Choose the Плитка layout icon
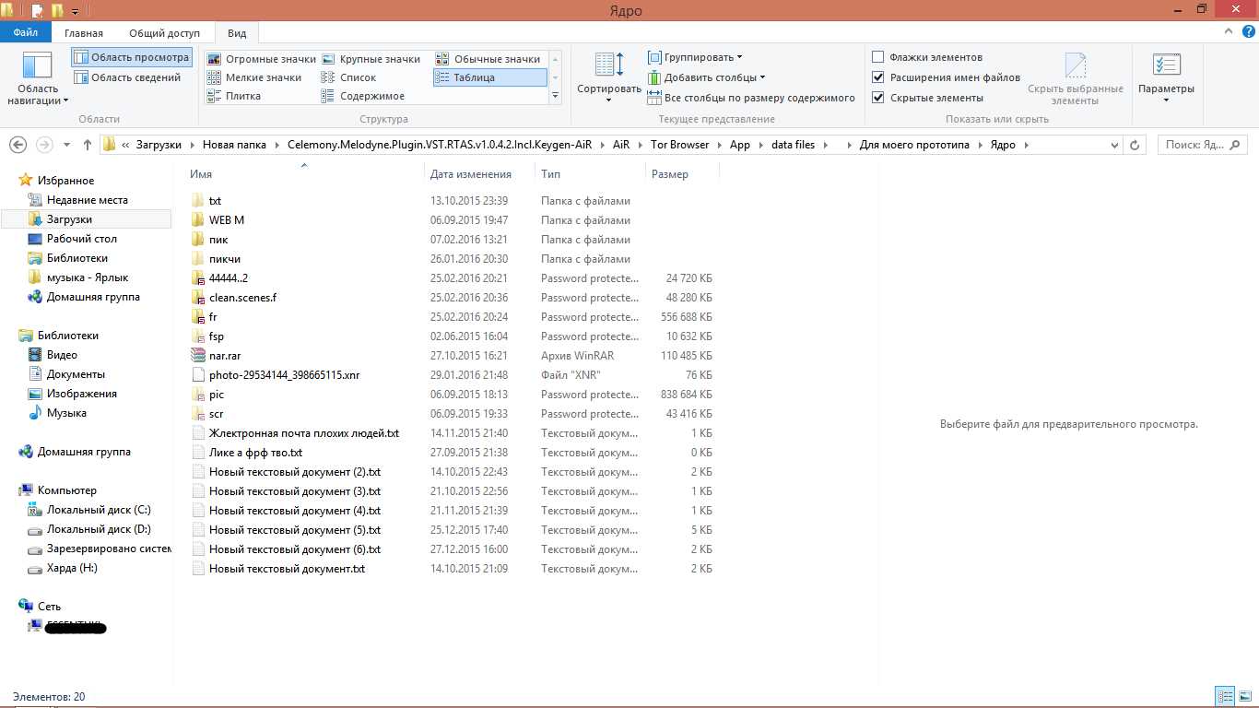 point(214,96)
